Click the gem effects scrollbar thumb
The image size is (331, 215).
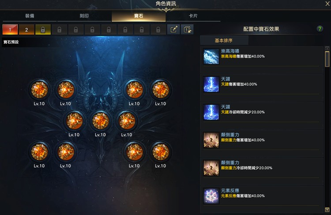point(327,59)
